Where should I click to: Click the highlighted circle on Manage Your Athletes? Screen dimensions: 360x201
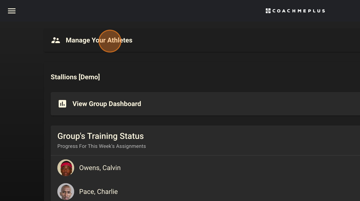(110, 41)
